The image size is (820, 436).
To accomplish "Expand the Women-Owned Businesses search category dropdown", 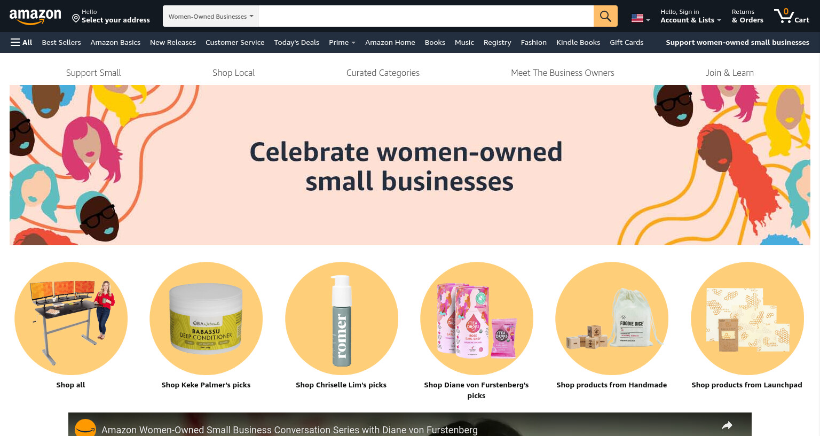I will point(211,16).
